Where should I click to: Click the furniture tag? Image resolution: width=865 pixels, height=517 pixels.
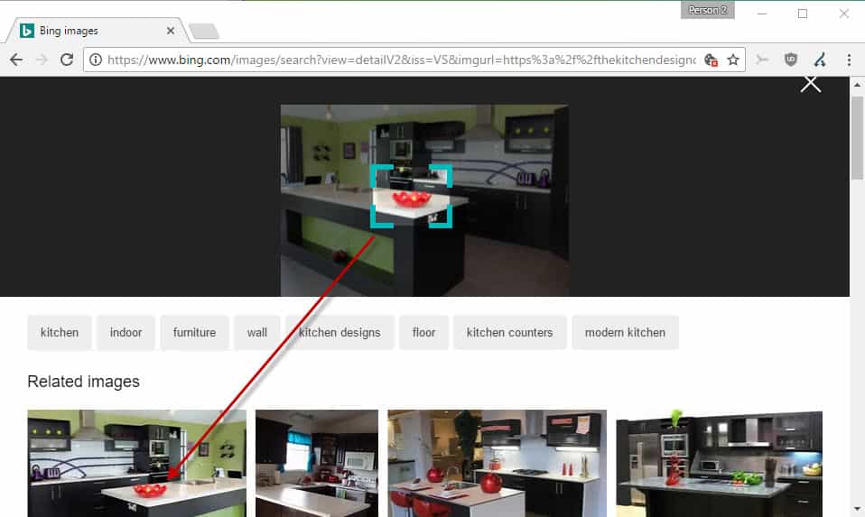194,332
